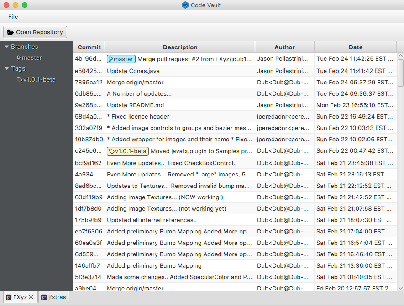The image size is (404, 306).
Task: Collapse the Tags tree section
Action: (x=7, y=69)
